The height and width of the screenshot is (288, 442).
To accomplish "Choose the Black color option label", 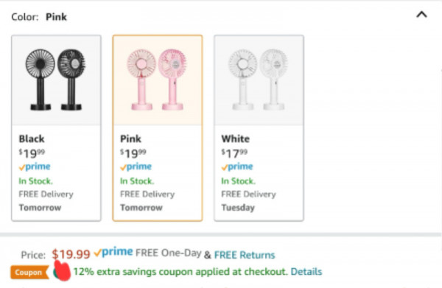I will pyautogui.click(x=32, y=138).
